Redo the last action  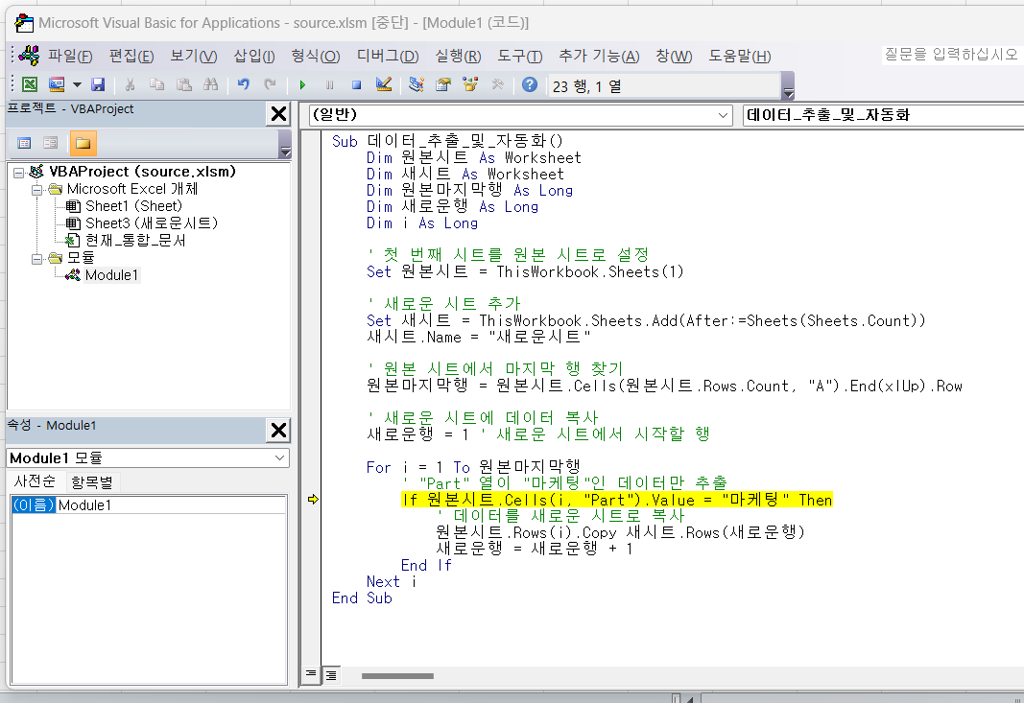(x=270, y=84)
